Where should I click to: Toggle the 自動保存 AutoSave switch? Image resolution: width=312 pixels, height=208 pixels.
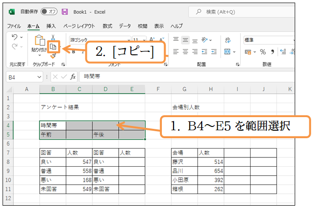point(49,12)
